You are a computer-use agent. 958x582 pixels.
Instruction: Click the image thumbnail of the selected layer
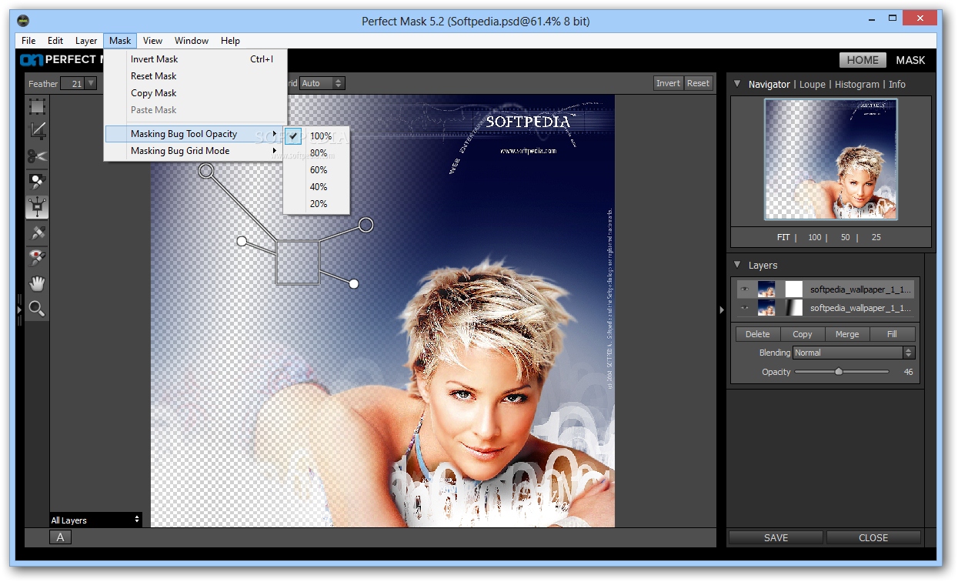(766, 289)
